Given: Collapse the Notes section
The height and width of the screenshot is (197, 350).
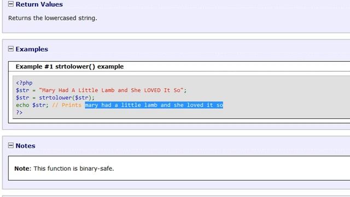Looking at the screenshot, I should click(11, 146).
